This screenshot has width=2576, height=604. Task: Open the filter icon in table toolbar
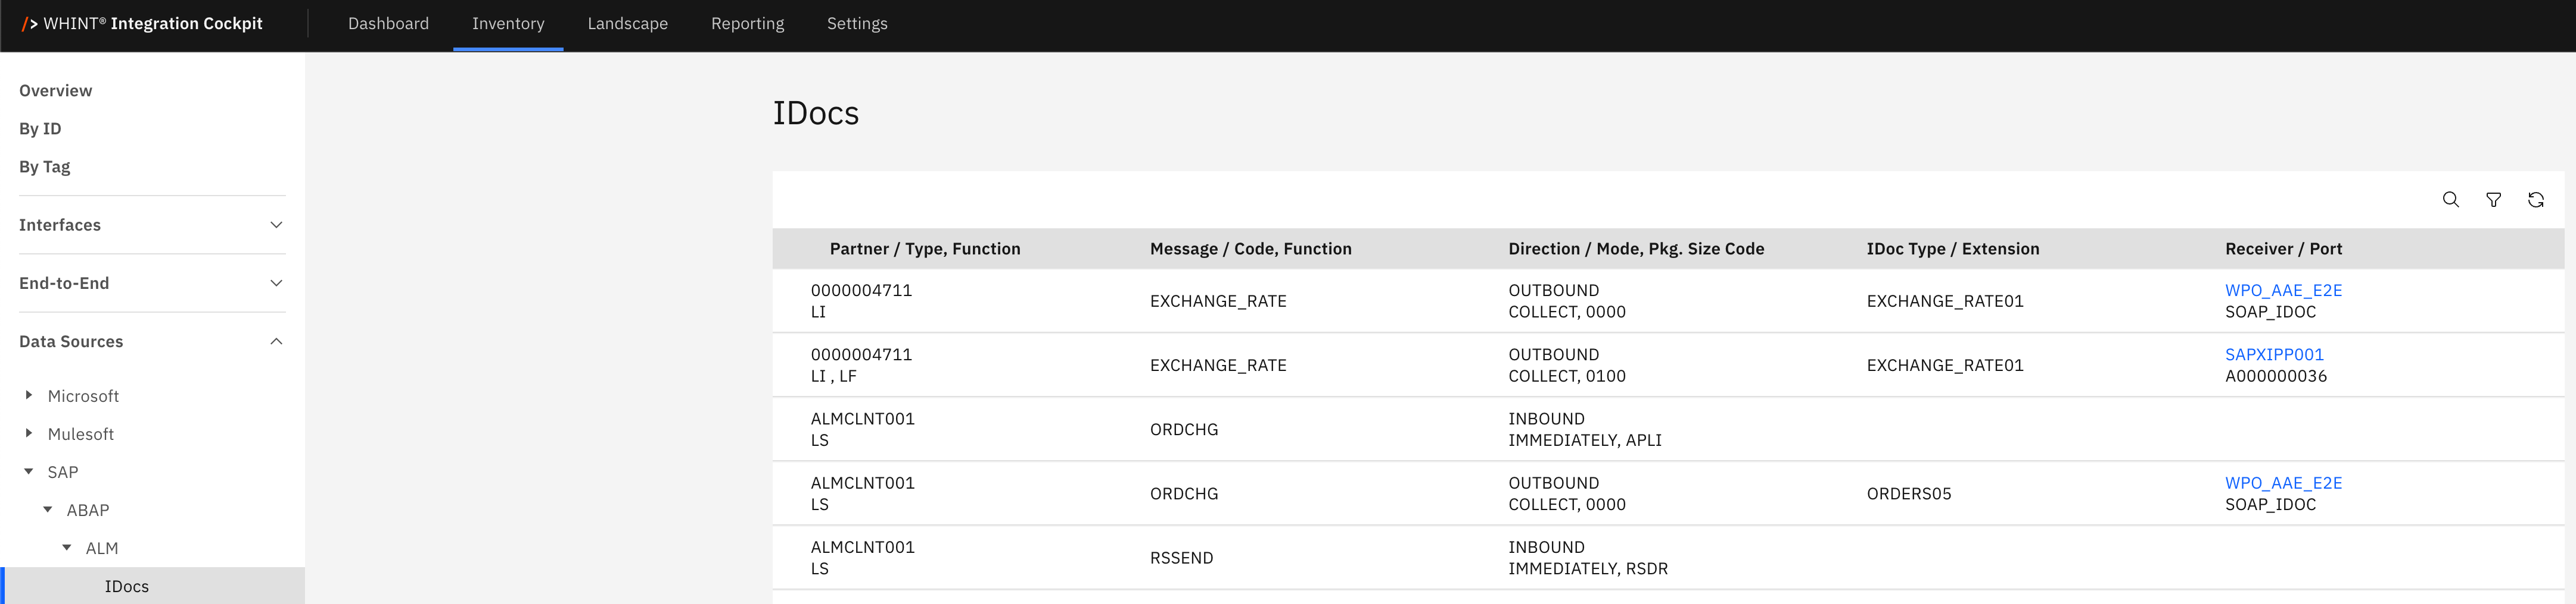click(x=2493, y=200)
